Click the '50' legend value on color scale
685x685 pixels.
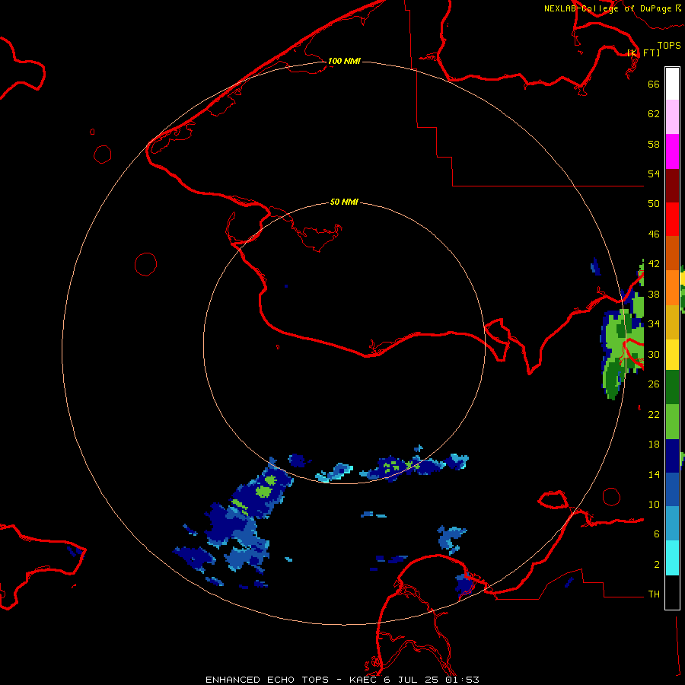click(654, 203)
